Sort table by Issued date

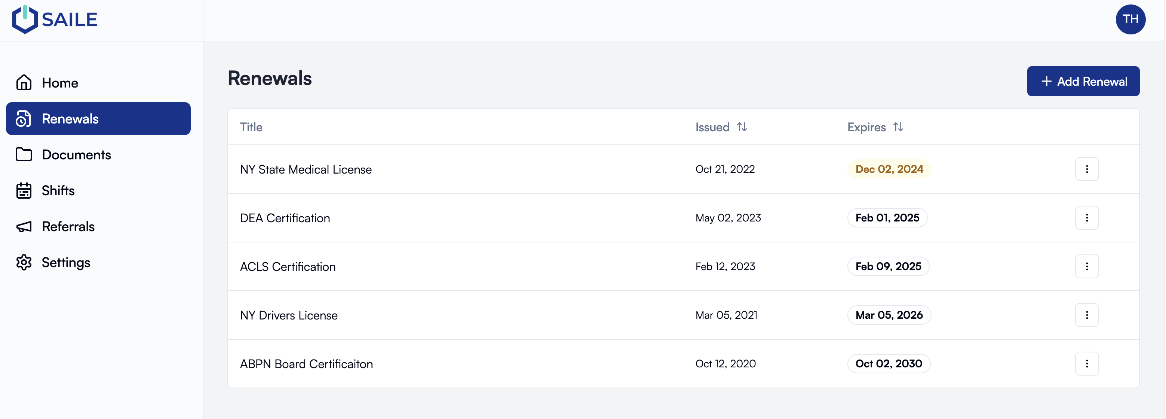(x=741, y=127)
